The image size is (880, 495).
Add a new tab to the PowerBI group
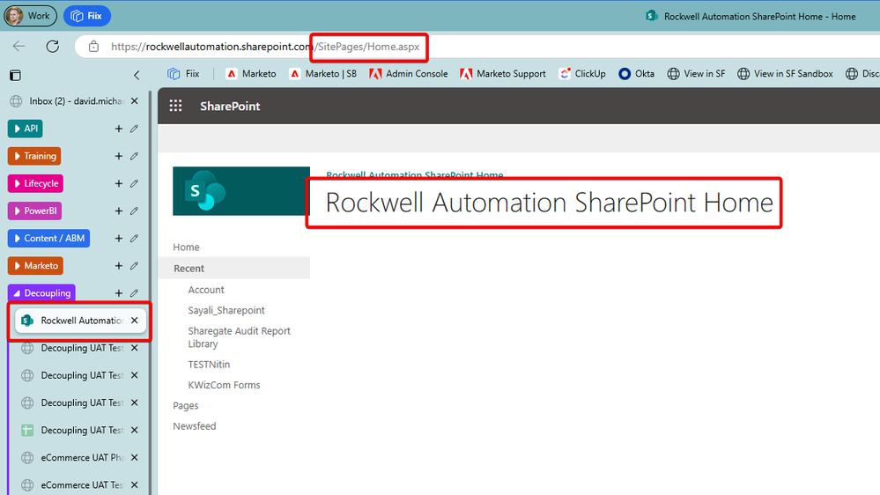point(118,211)
